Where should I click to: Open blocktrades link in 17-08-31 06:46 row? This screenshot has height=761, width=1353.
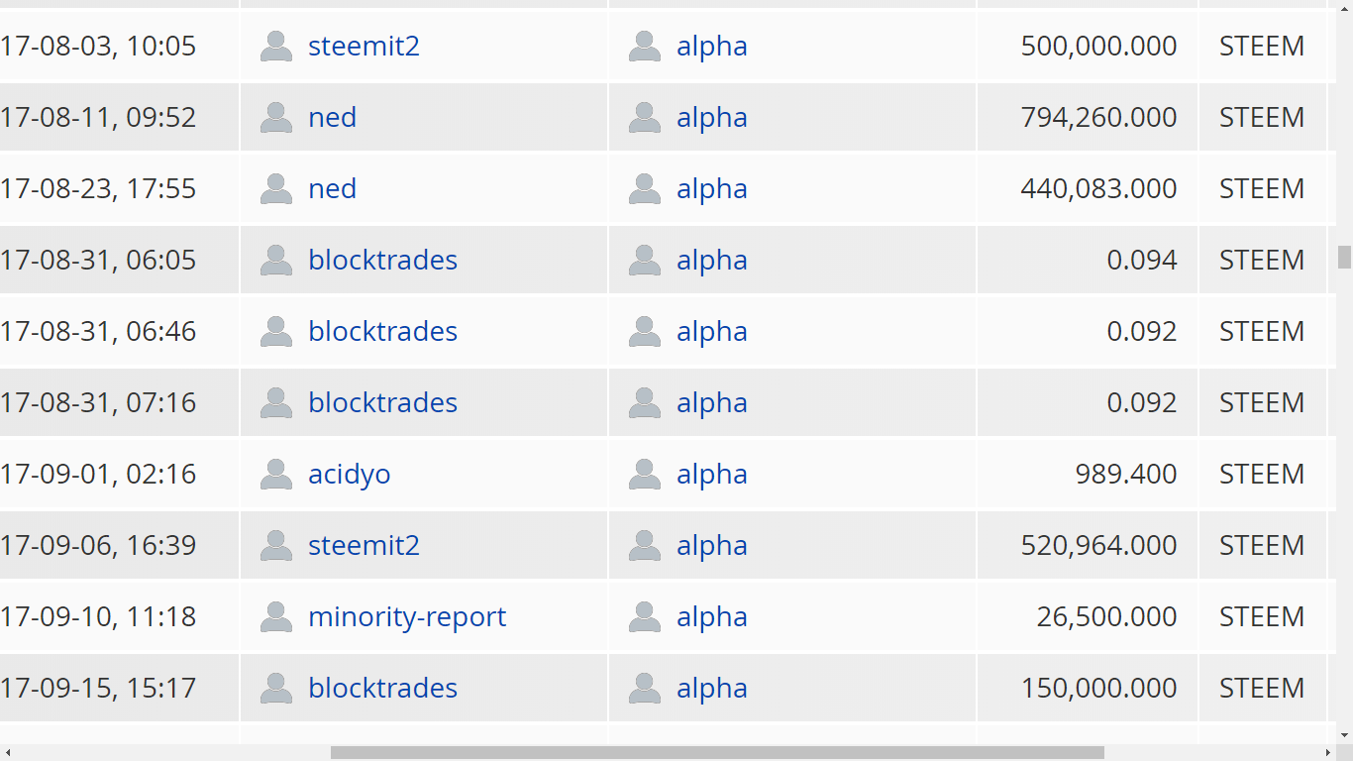(x=382, y=331)
